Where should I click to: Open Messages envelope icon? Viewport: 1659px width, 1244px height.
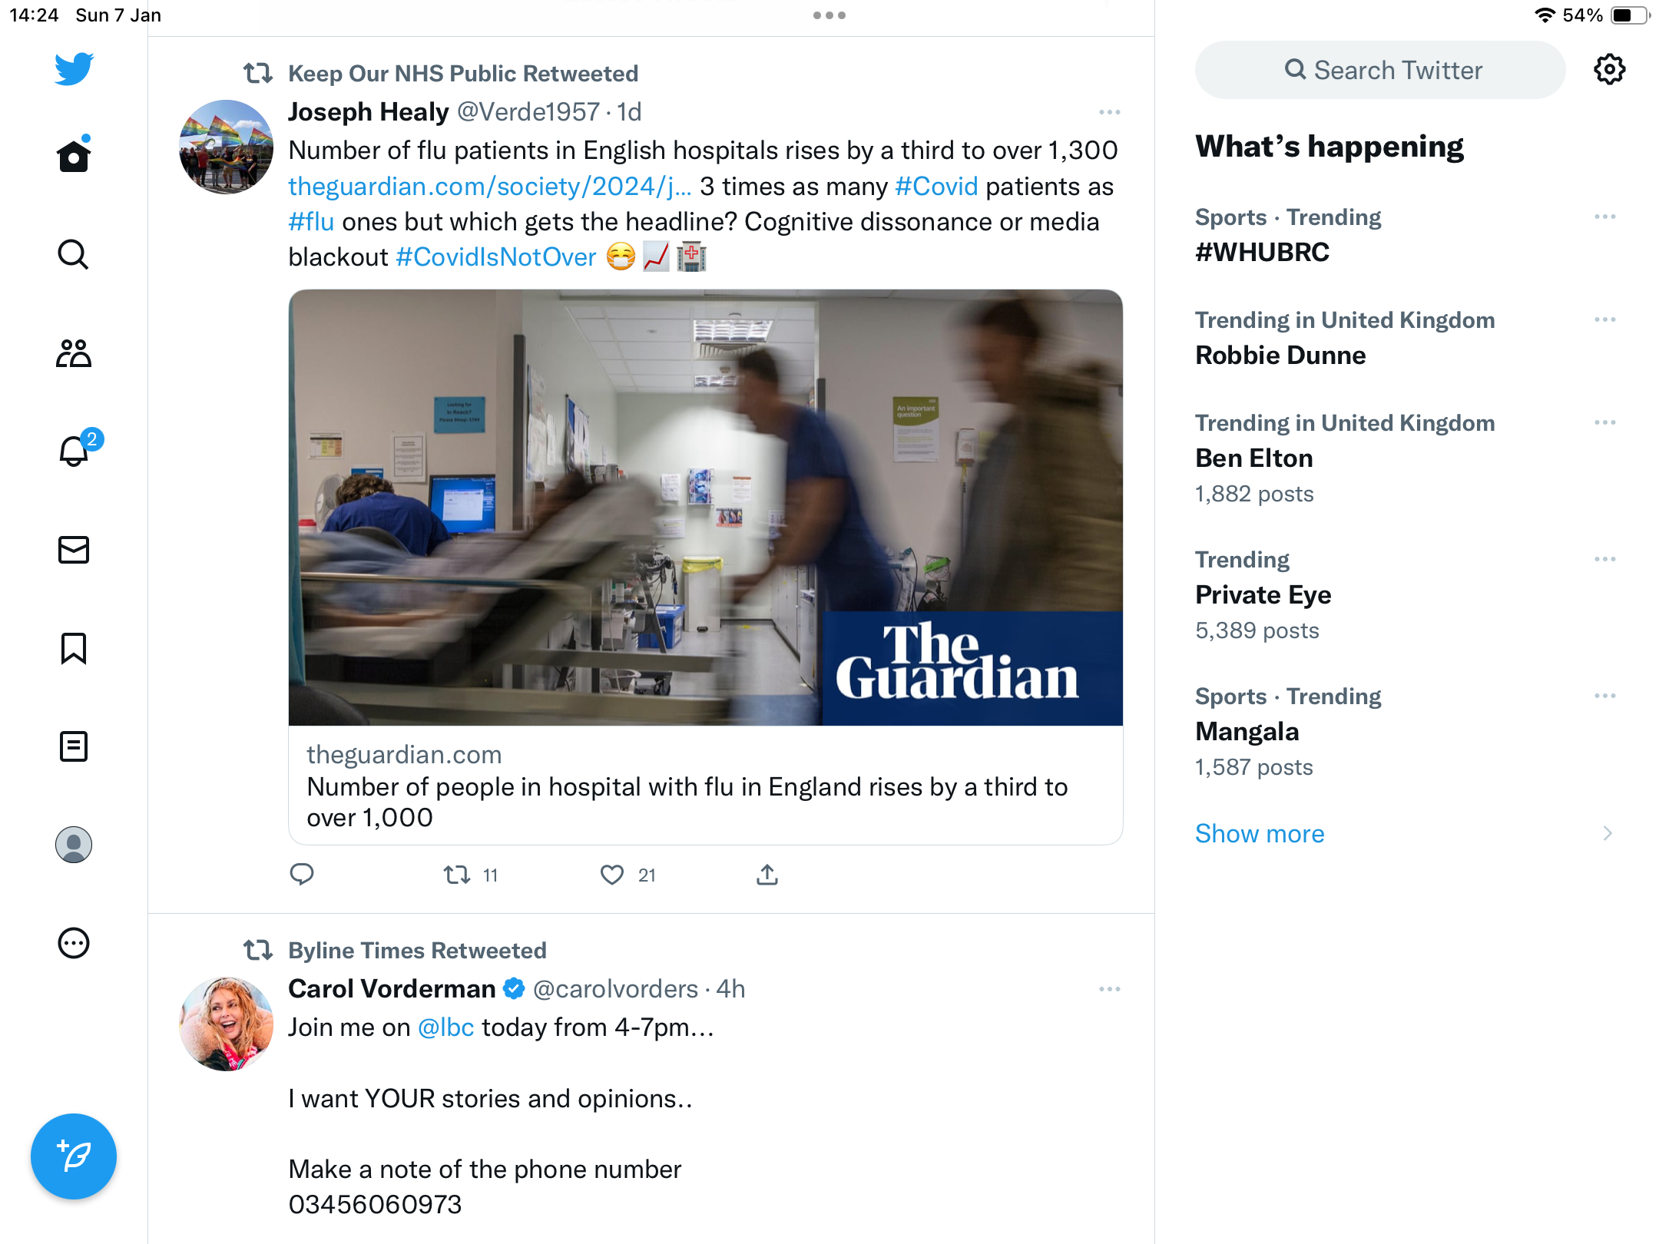(74, 550)
